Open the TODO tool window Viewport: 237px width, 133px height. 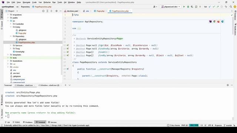(16, 122)
